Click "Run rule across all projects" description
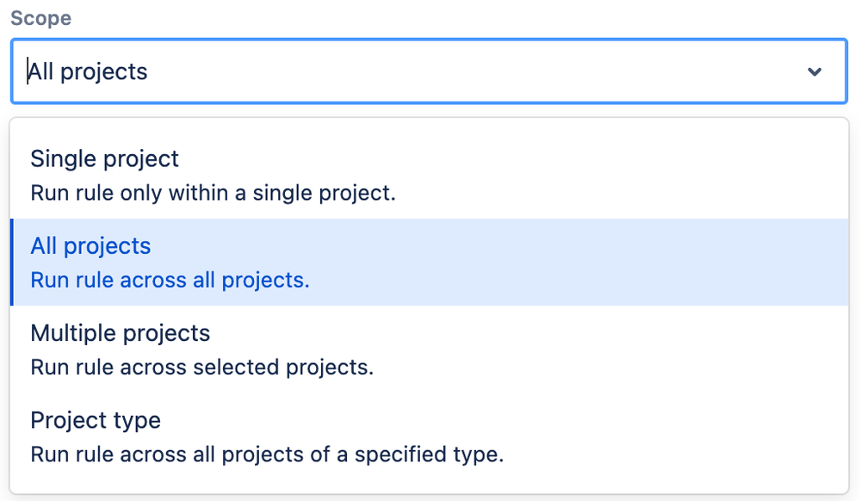 coord(170,280)
